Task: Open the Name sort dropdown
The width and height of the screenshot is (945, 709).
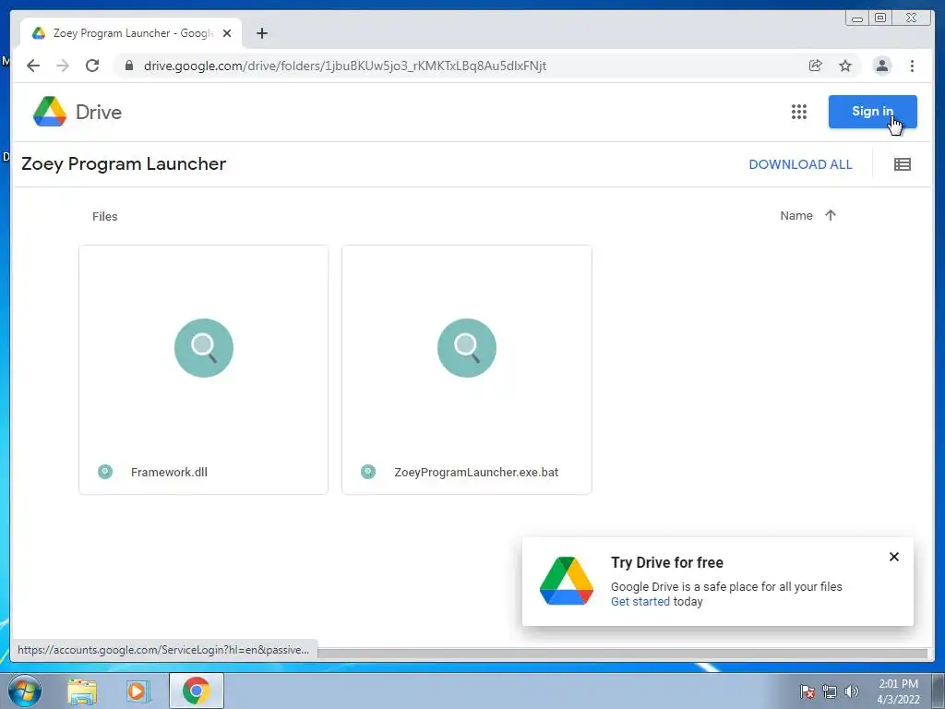Action: coord(796,215)
